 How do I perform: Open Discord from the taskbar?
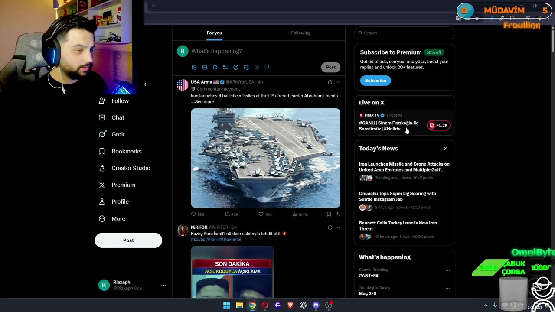pos(316,305)
